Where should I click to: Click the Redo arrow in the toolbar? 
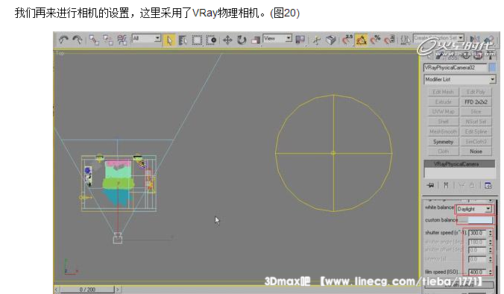click(x=77, y=40)
